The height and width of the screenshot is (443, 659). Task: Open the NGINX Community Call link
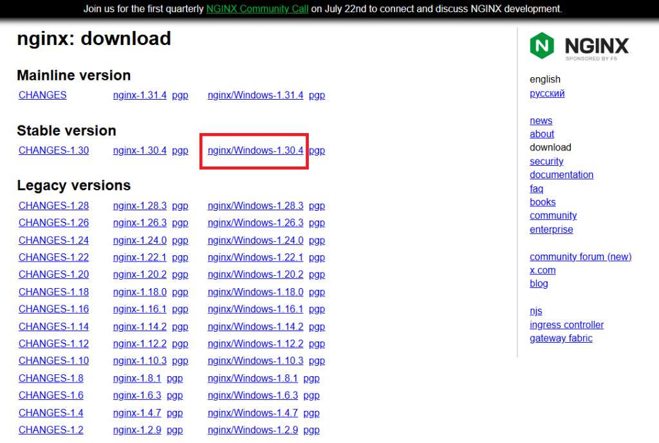click(257, 9)
